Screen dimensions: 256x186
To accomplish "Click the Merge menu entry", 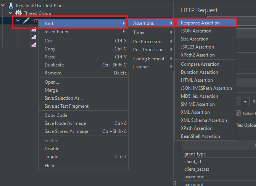I will [x=83, y=90].
